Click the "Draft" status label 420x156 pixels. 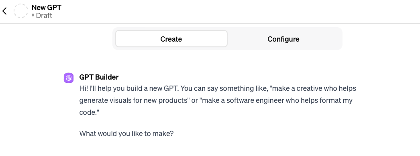click(44, 16)
